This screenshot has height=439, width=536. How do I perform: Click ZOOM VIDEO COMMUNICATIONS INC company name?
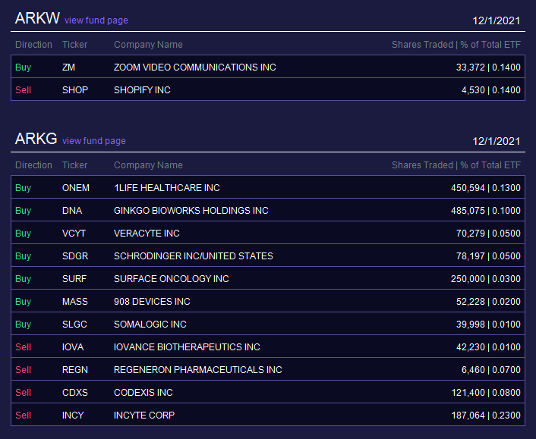[x=195, y=67]
